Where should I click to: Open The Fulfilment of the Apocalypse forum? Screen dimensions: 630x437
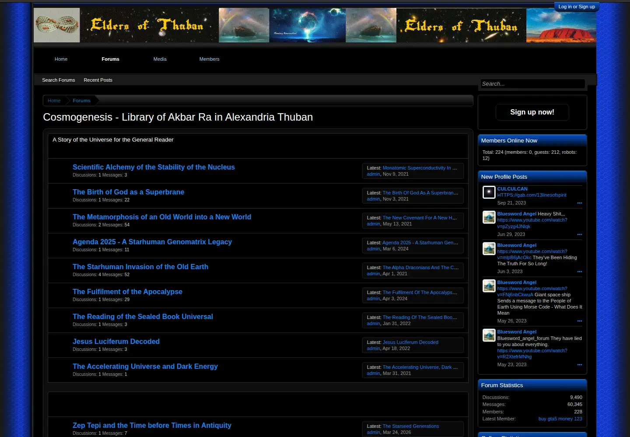point(127,291)
